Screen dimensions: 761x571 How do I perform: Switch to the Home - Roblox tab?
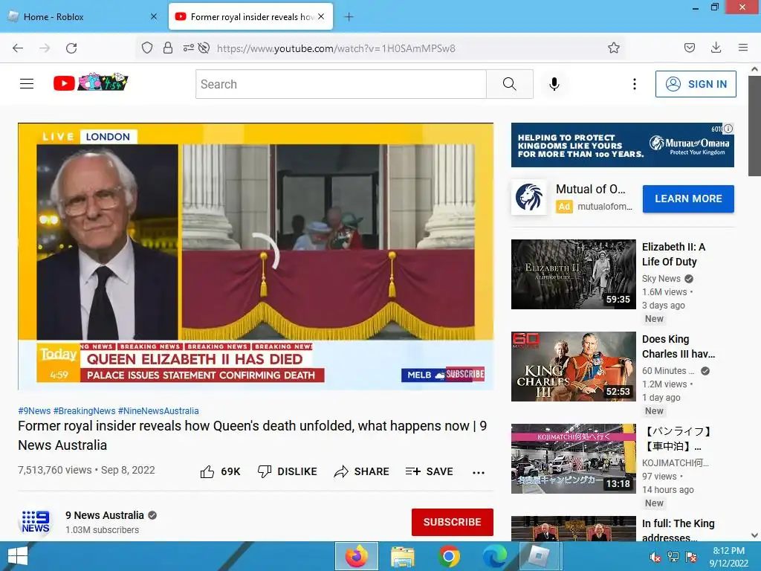tap(82, 16)
